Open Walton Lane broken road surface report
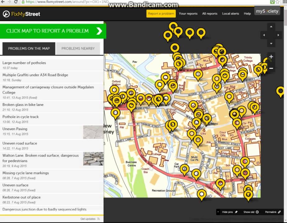This screenshot has width=287, height=223. click(52, 160)
